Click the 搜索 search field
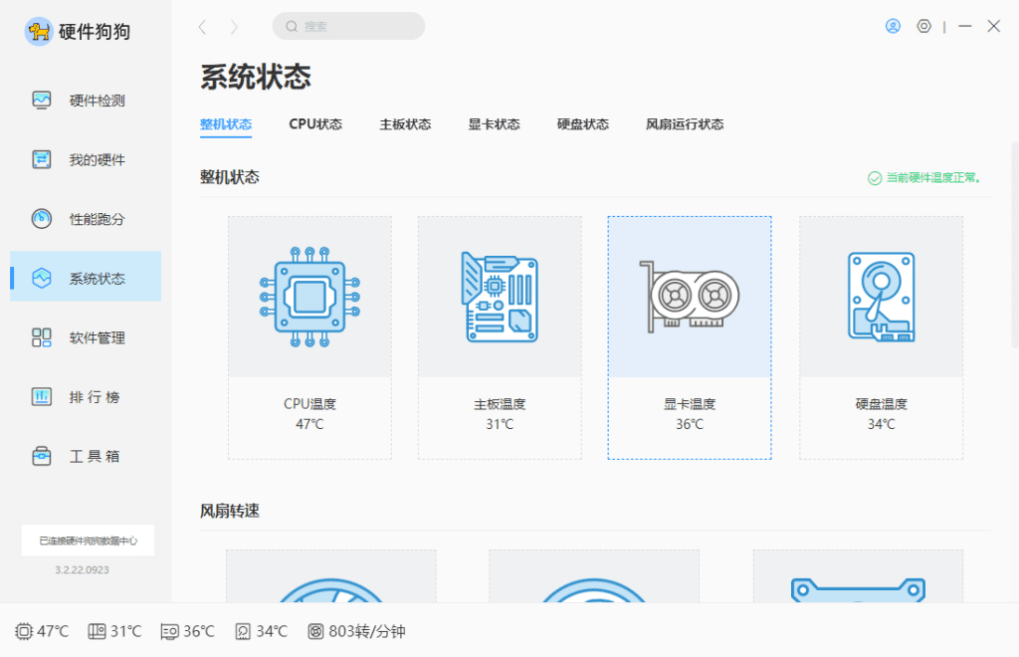Viewport: 1019px width, 657px height. (348, 26)
